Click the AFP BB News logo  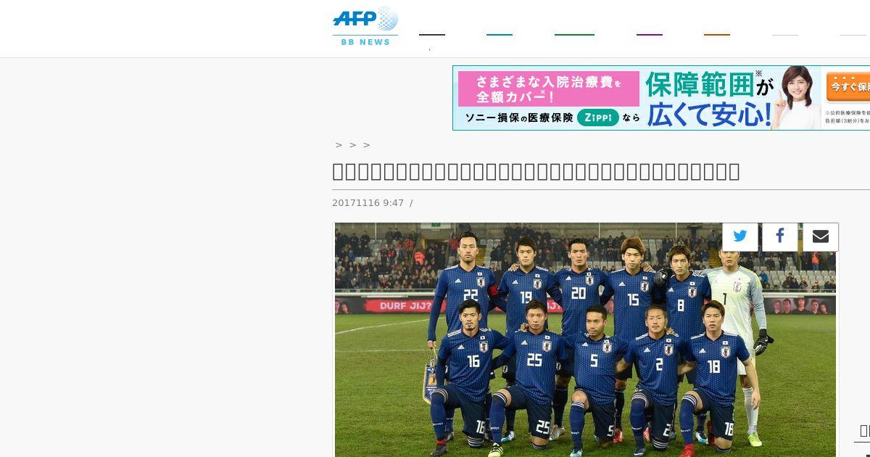365,26
